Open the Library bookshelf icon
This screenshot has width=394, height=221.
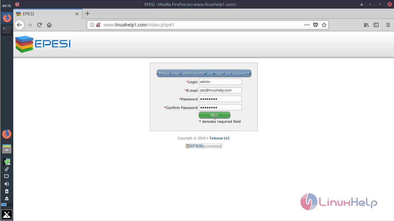pyautogui.click(x=366, y=25)
